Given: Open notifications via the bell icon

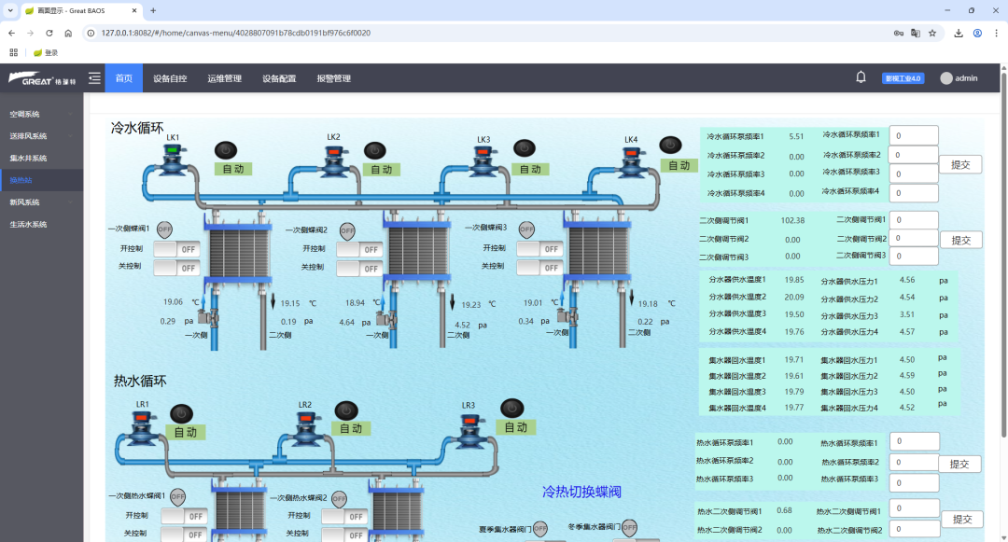Looking at the screenshot, I should (861, 77).
